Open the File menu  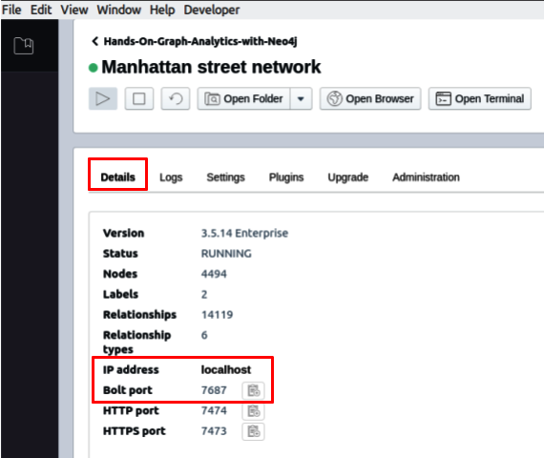[x=11, y=10]
